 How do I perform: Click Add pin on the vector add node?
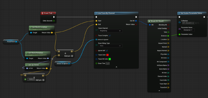69,56
